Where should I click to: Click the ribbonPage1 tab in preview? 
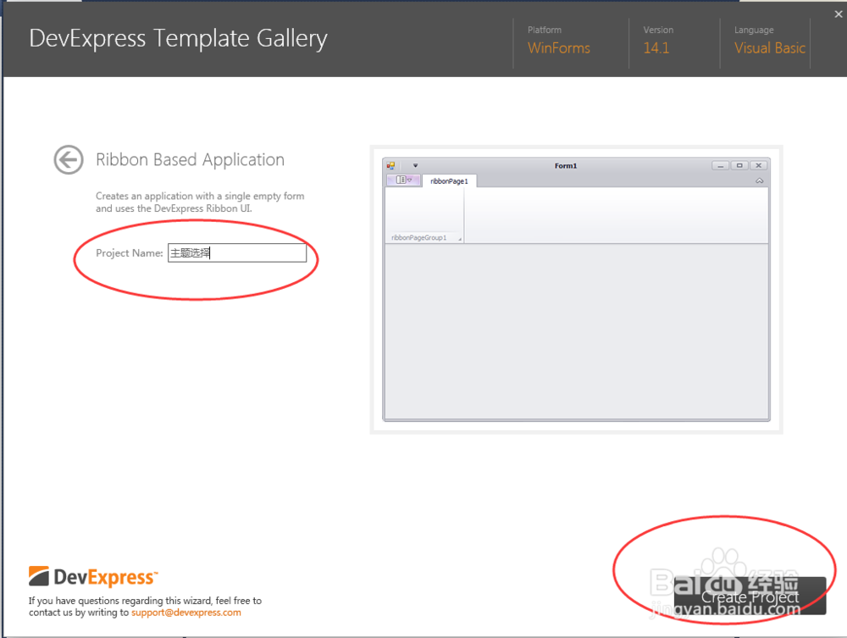449,181
